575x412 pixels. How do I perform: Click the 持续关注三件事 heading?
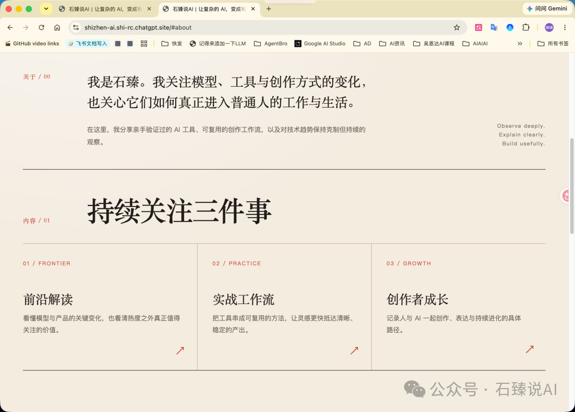click(x=180, y=211)
